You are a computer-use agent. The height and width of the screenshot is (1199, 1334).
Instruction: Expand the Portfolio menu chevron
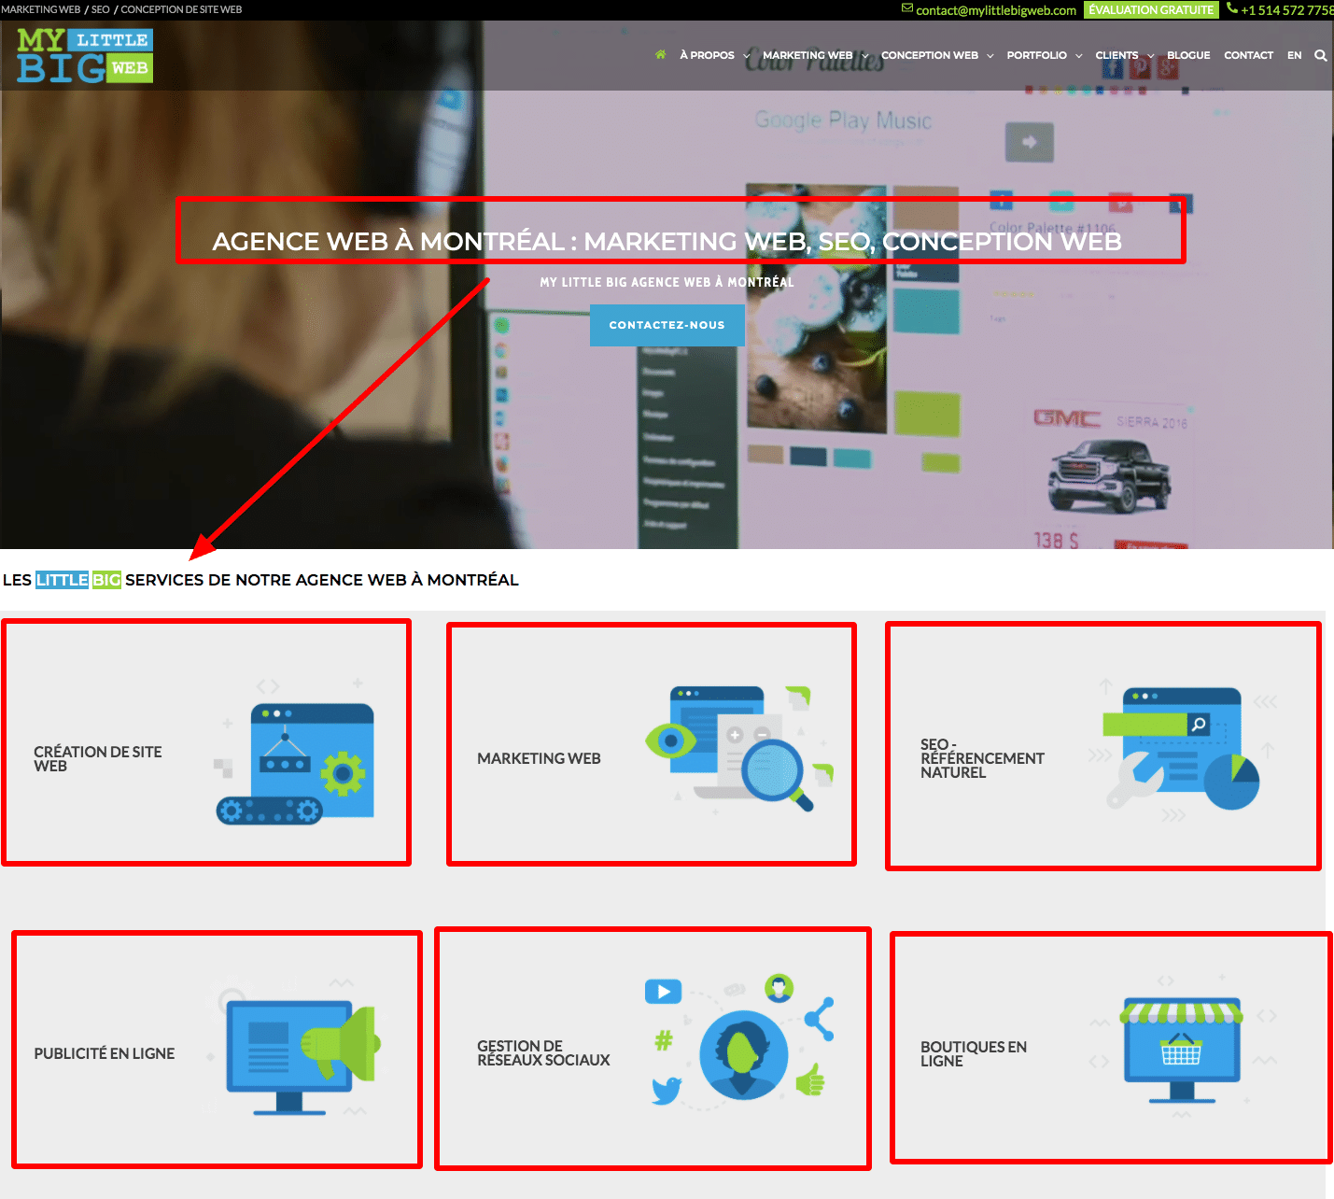point(1078,56)
